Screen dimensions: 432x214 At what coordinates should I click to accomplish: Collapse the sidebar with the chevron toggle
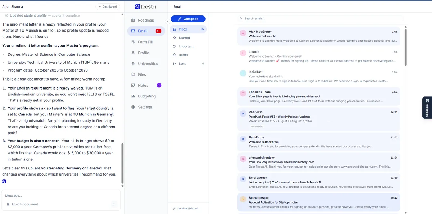pyautogui.click(x=167, y=22)
